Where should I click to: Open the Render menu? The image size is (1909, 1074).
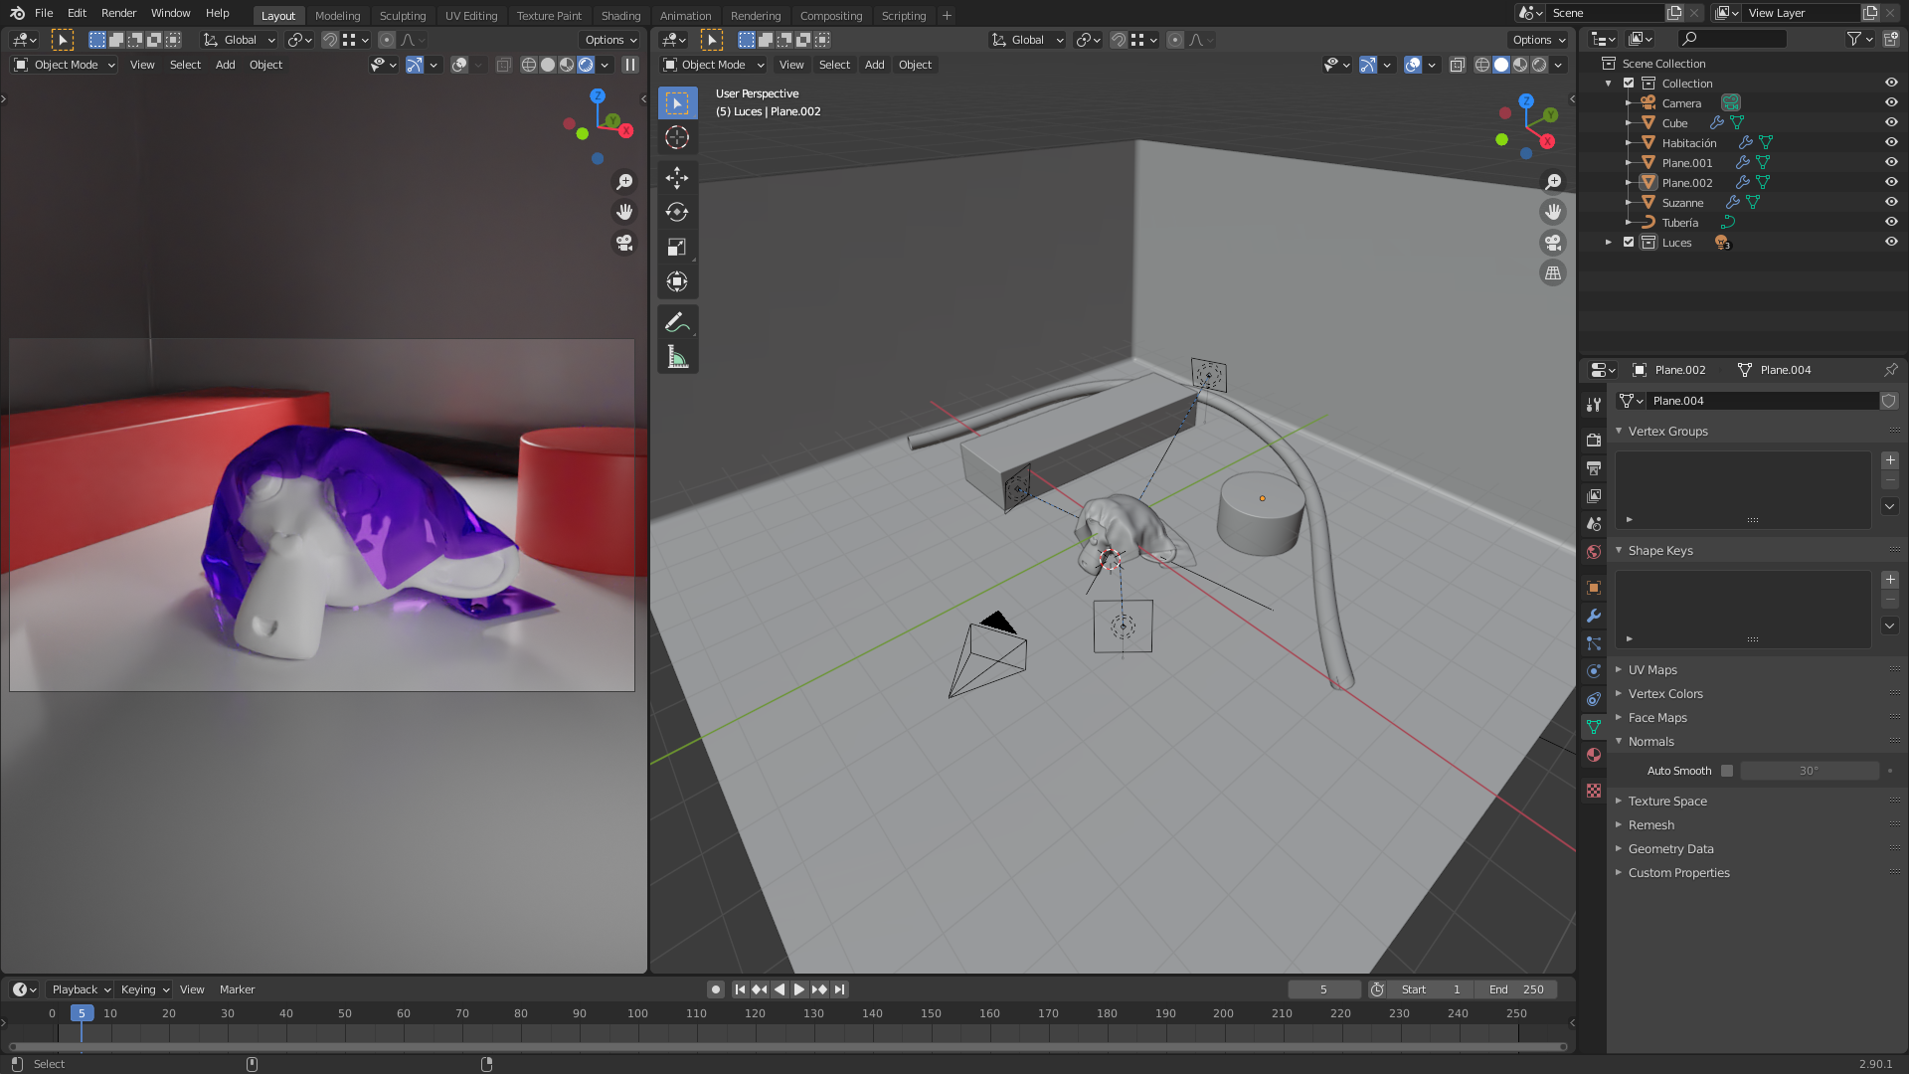click(118, 13)
